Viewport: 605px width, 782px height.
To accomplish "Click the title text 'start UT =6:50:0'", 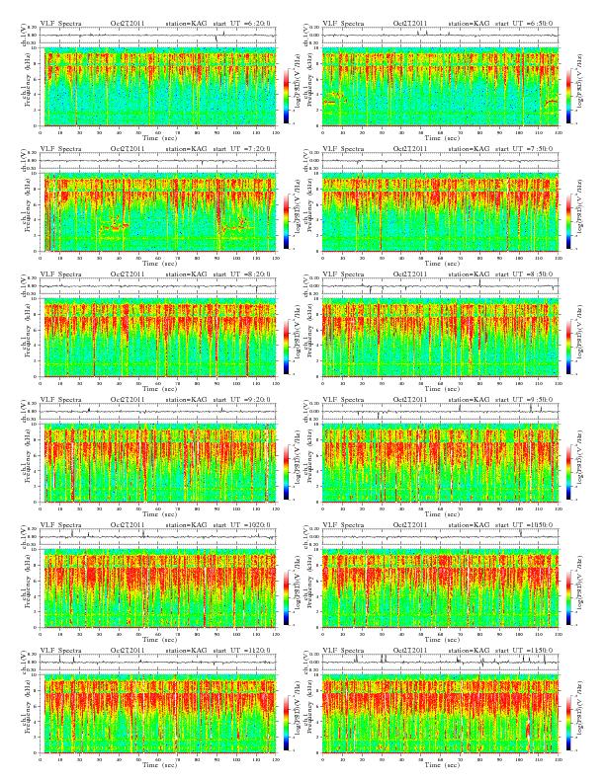I will pyautogui.click(x=525, y=23).
